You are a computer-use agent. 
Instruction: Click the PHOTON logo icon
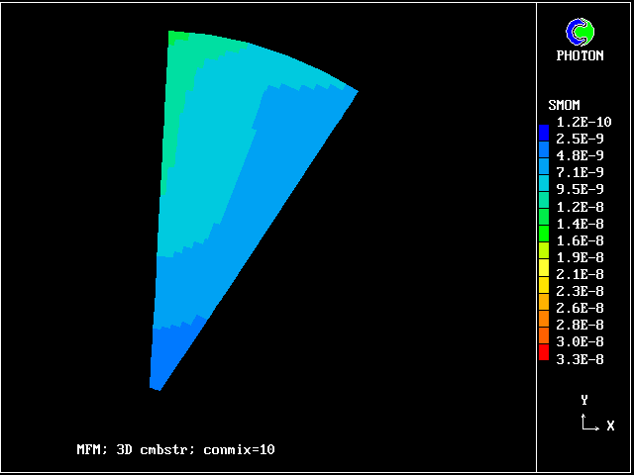(579, 33)
